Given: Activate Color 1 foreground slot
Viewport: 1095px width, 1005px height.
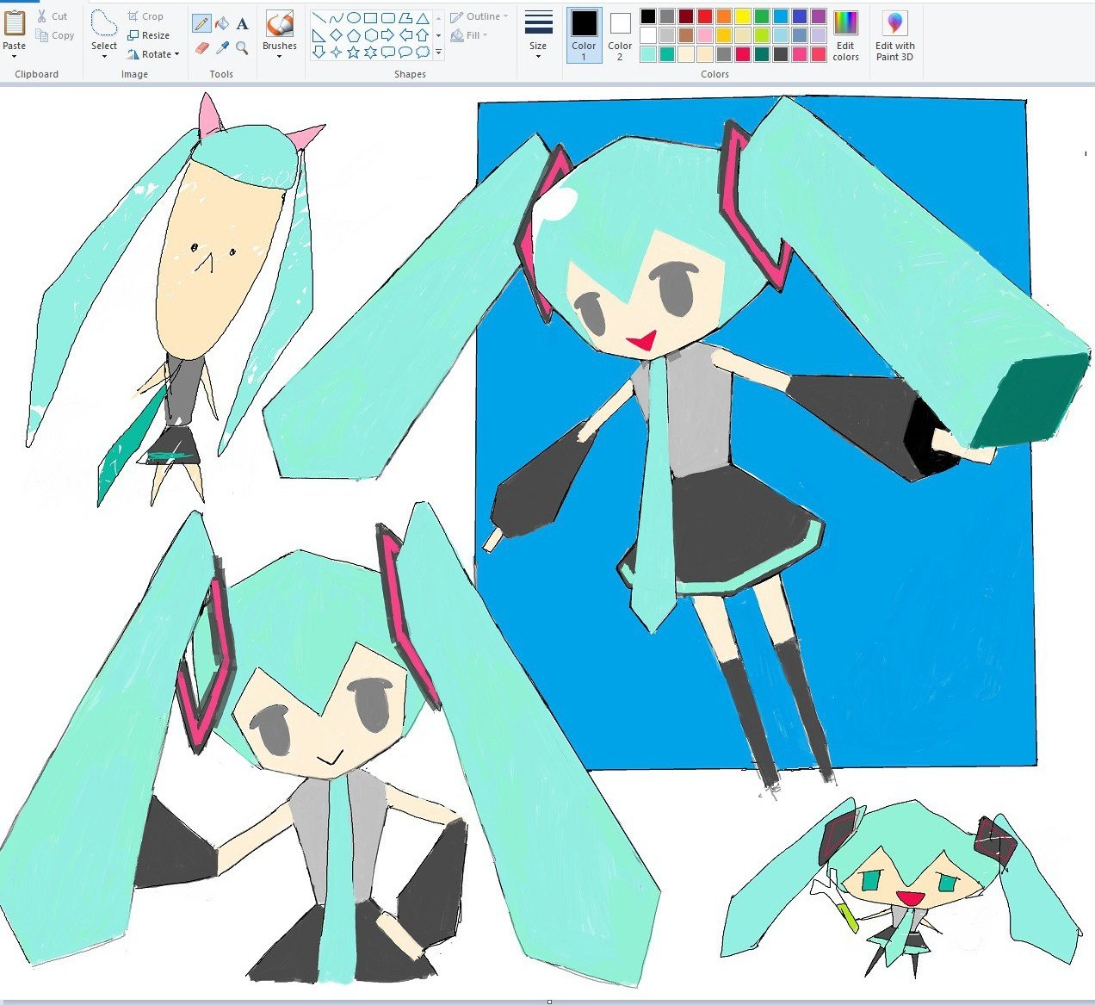Looking at the screenshot, I should click(584, 35).
